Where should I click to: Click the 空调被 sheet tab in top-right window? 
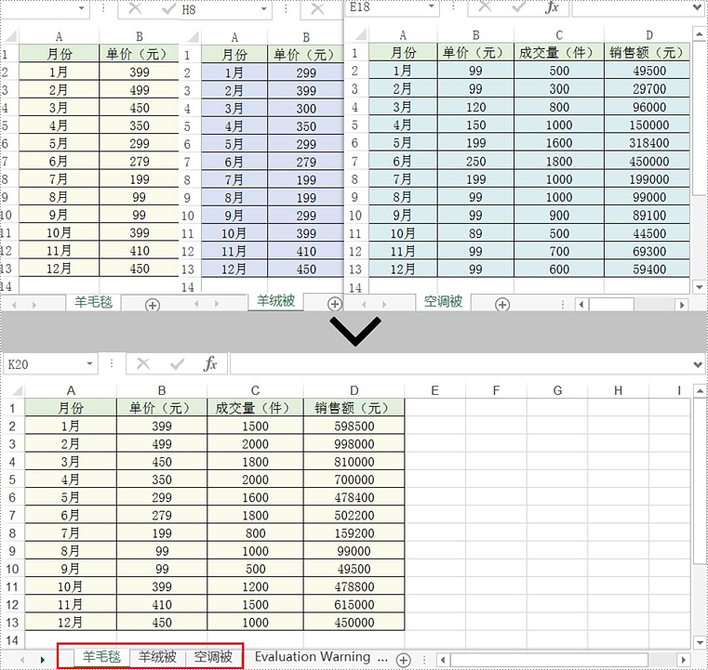click(443, 301)
